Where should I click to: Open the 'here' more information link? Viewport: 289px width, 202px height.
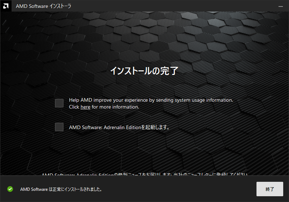pos(85,107)
